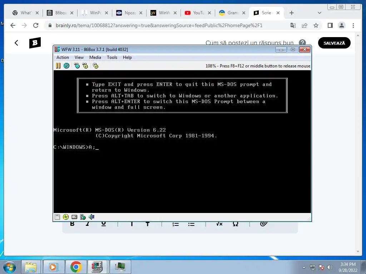Open a new Chrome tab
This screenshot has width=366, height=274.
pyautogui.click(x=292, y=13)
